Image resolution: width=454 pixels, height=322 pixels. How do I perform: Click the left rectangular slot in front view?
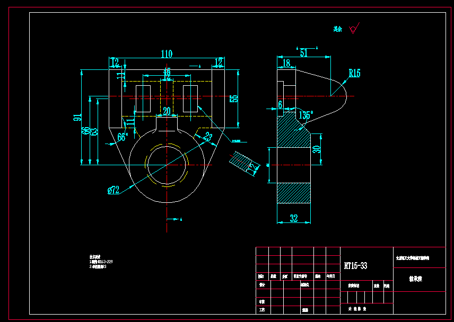click(143, 99)
